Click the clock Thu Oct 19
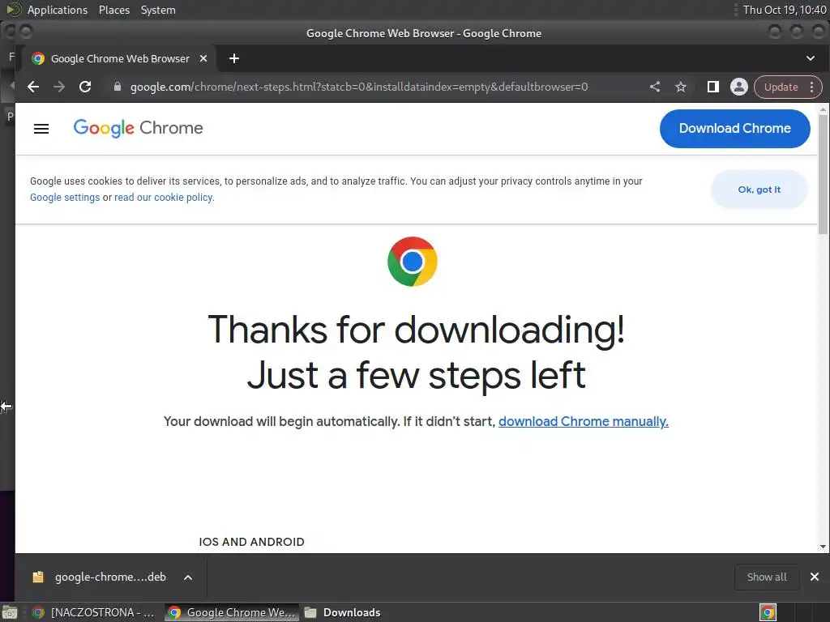 pos(784,10)
